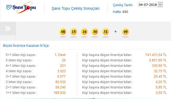Click the 2.851,90 TL prize amount
The width and height of the screenshot is (171, 99).
click(x=158, y=60)
